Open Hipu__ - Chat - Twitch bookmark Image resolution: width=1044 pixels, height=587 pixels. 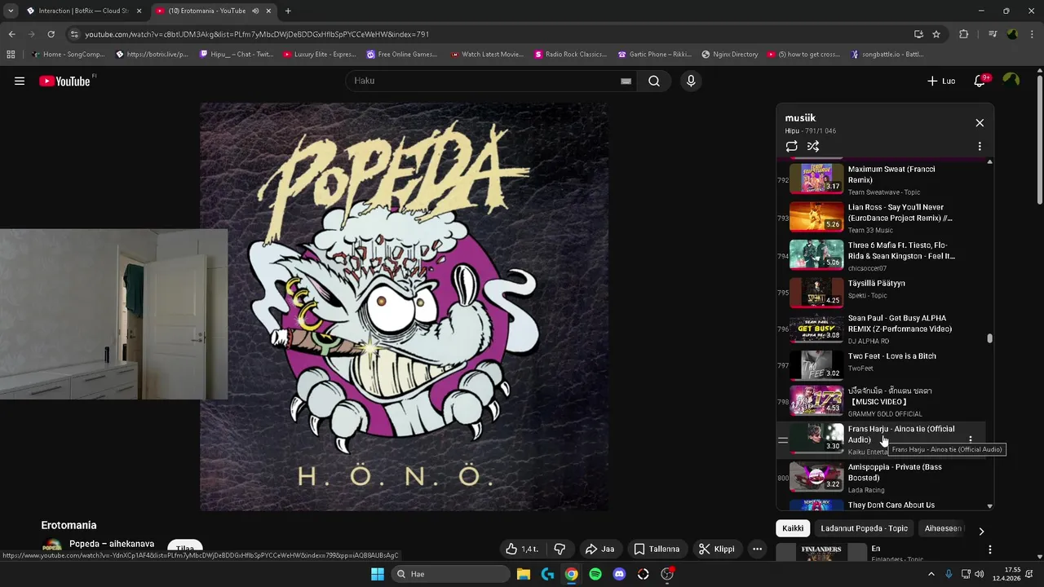click(x=235, y=55)
